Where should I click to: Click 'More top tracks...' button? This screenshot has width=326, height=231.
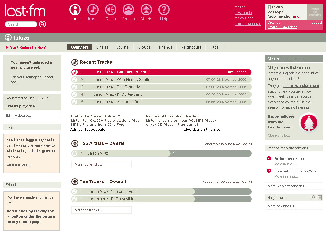point(101,210)
